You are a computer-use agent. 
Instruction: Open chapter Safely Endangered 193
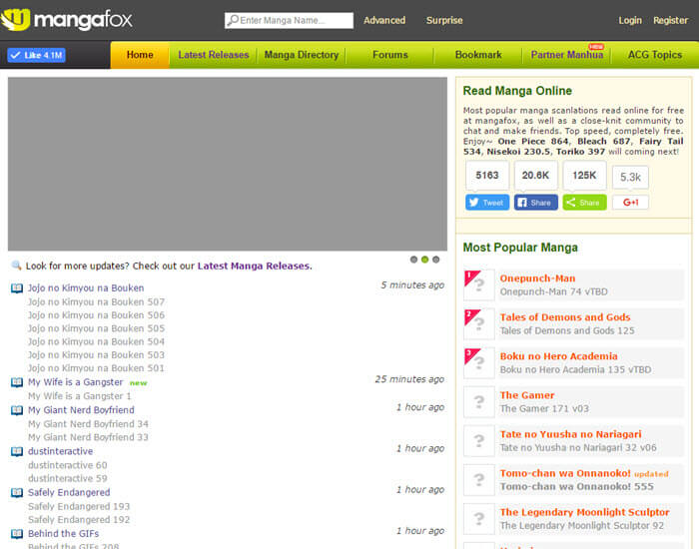click(79, 507)
